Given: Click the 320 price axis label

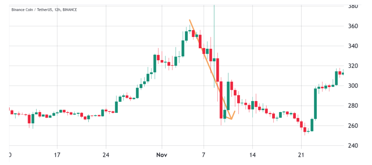Looking at the screenshot, I should pos(352,66).
